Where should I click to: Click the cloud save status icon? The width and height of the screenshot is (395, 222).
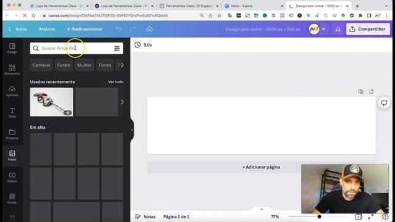[149, 29]
